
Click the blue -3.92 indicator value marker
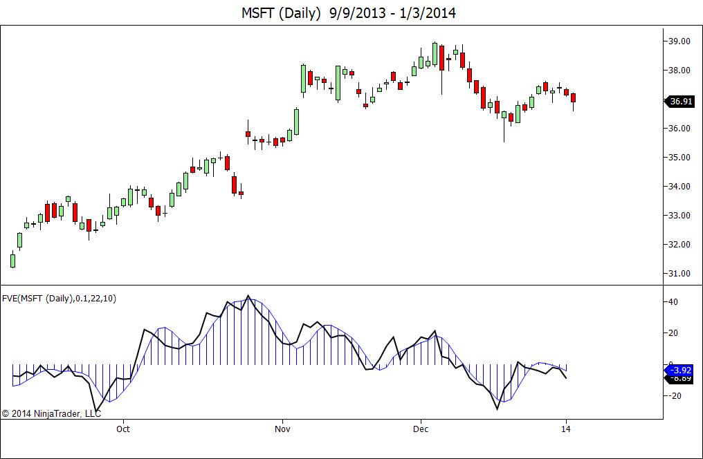679,371
